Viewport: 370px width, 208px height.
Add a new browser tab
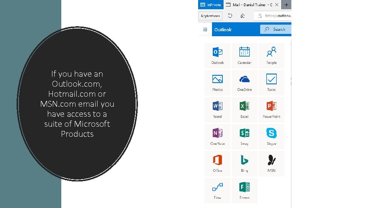pyautogui.click(x=286, y=5)
